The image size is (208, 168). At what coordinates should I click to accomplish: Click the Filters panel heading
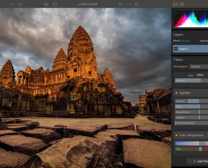tap(178, 60)
